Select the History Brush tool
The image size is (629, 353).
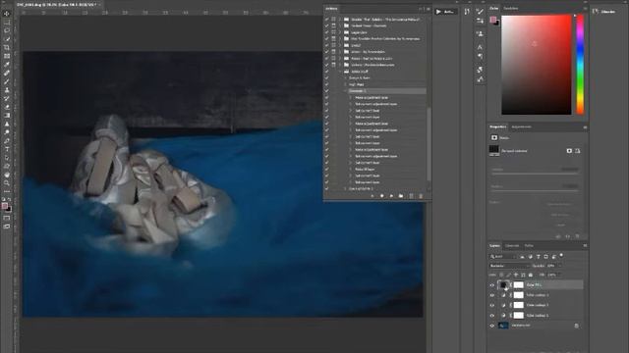7,98
